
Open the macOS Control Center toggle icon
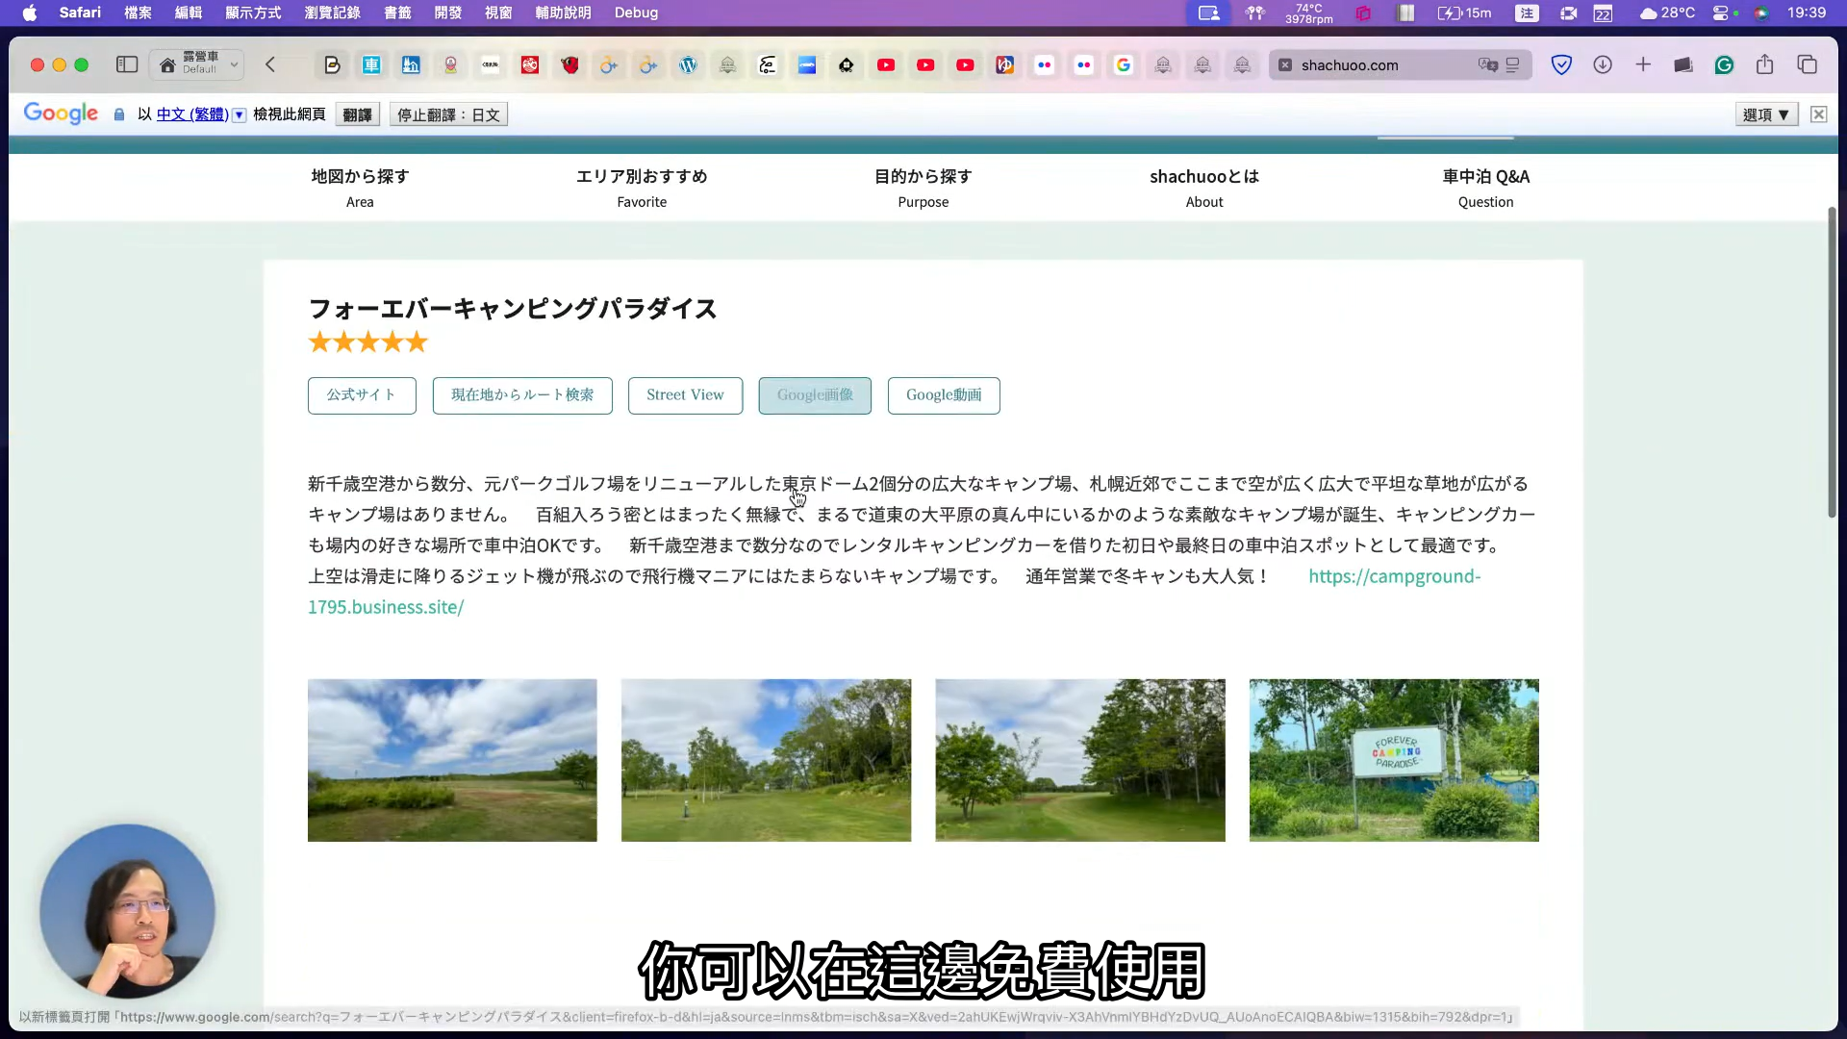point(1722,13)
